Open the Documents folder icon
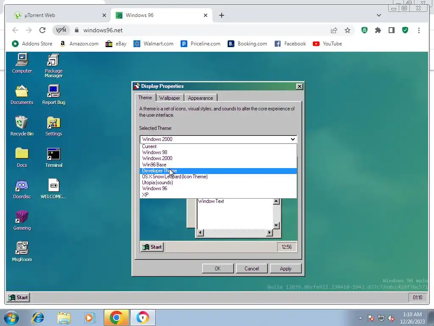 [22, 95]
